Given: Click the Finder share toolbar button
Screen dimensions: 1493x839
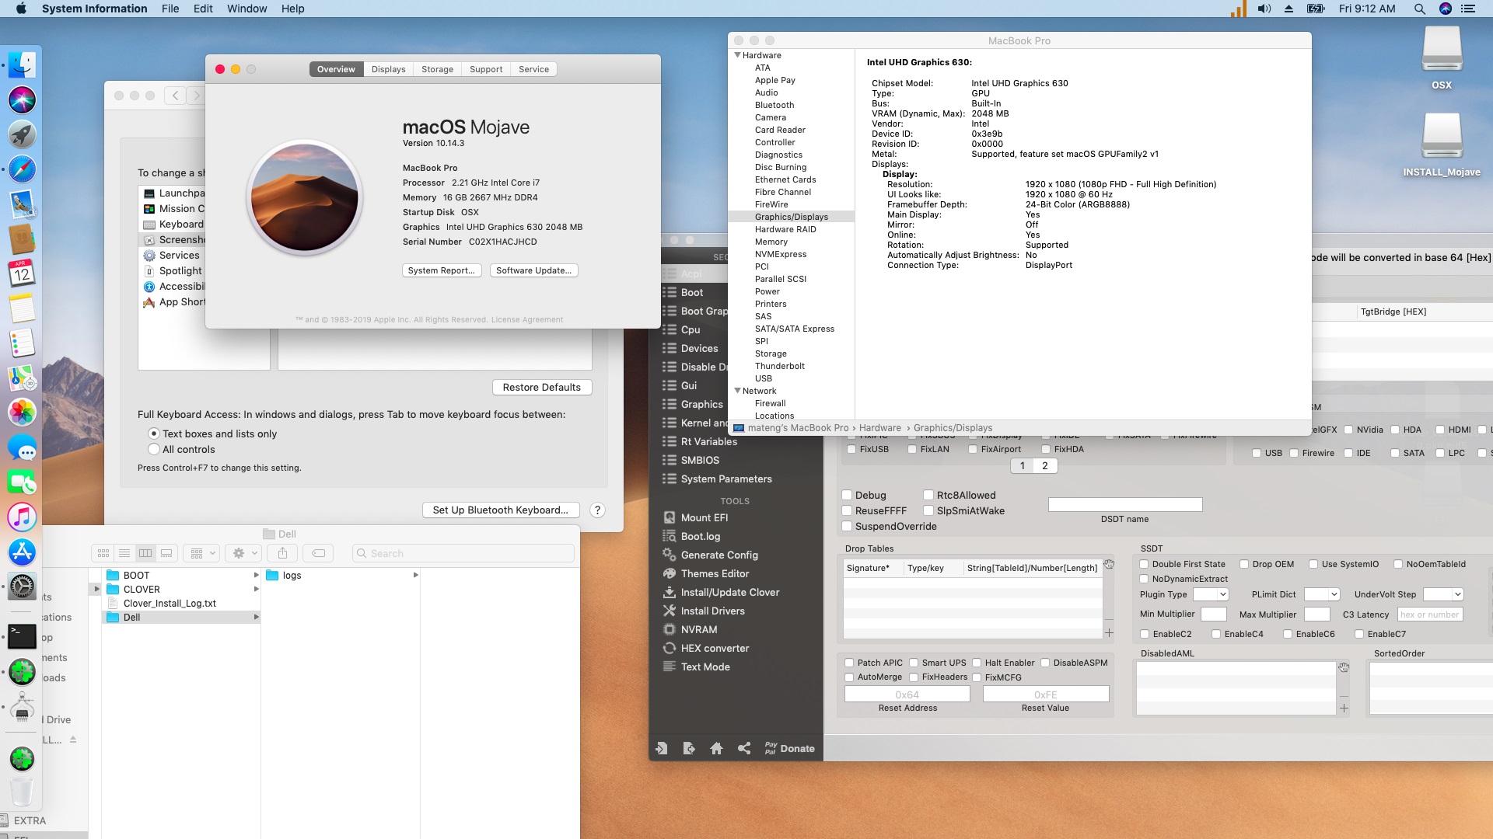Looking at the screenshot, I should pos(282,553).
